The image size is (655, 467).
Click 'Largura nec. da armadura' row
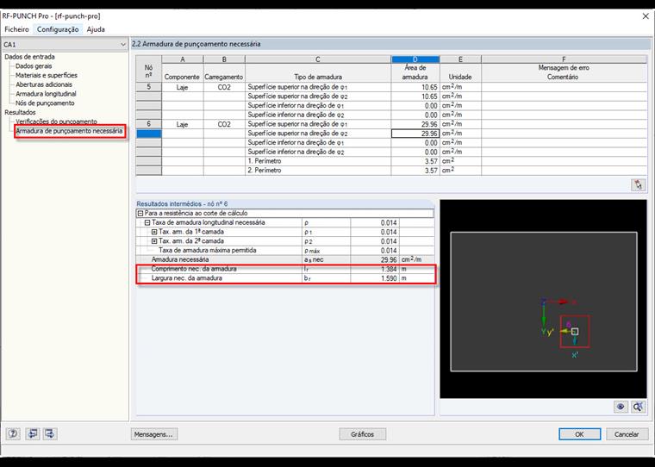285,278
